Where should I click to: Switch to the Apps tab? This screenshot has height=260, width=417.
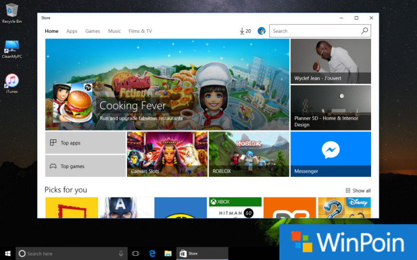pyautogui.click(x=72, y=31)
